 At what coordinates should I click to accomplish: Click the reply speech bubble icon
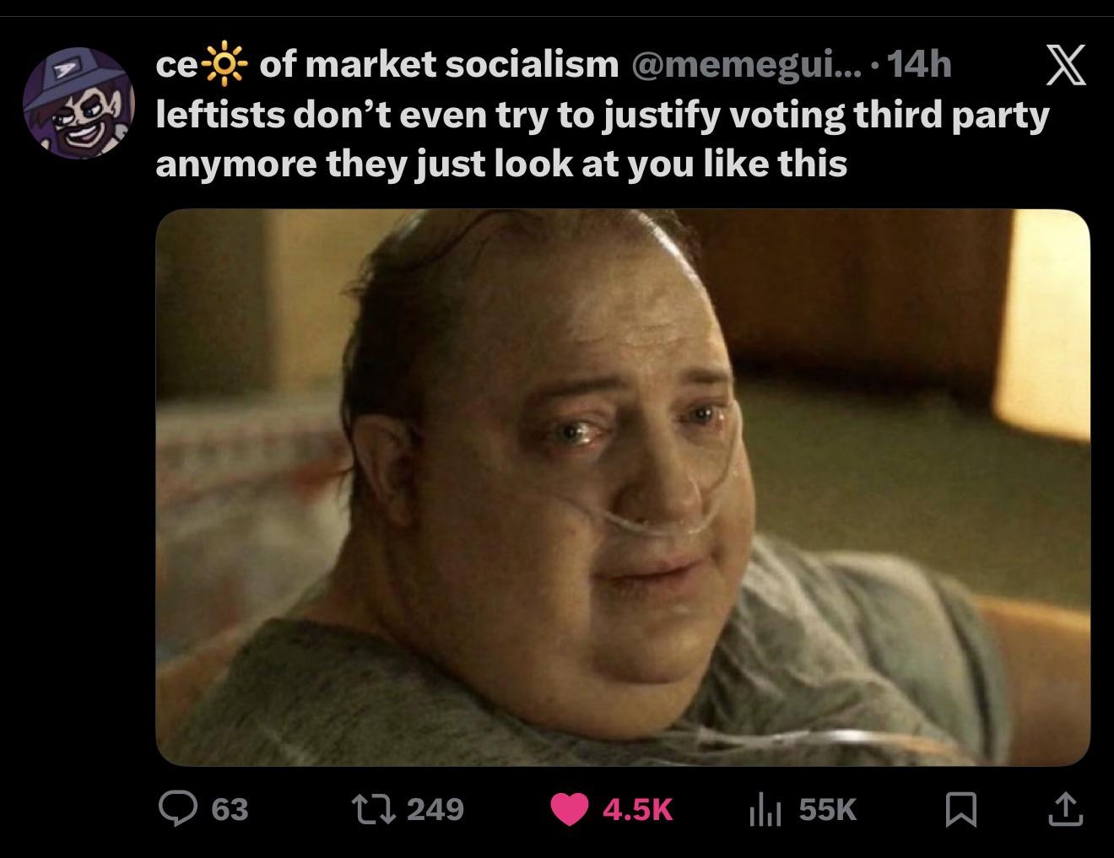coord(176,809)
